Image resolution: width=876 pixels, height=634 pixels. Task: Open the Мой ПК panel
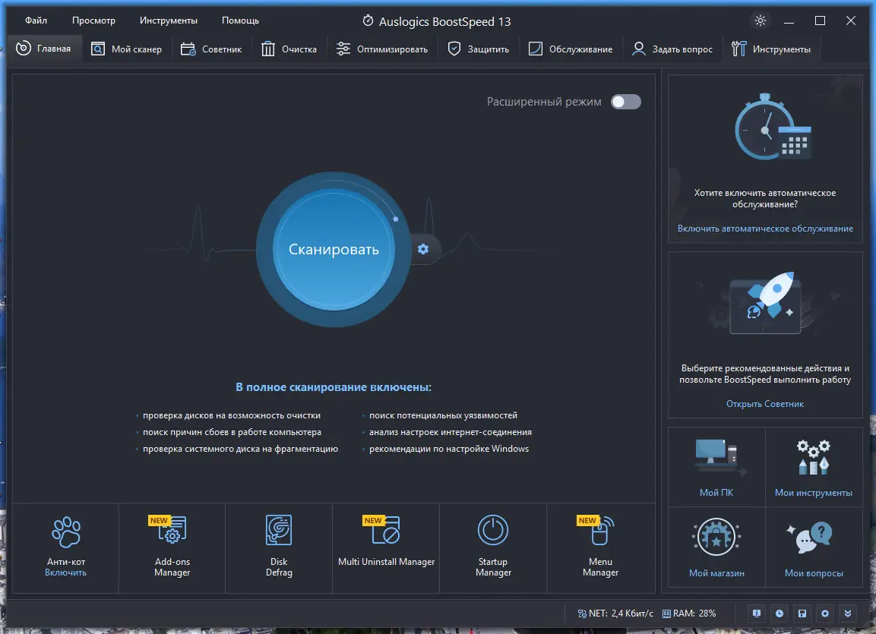pos(716,467)
